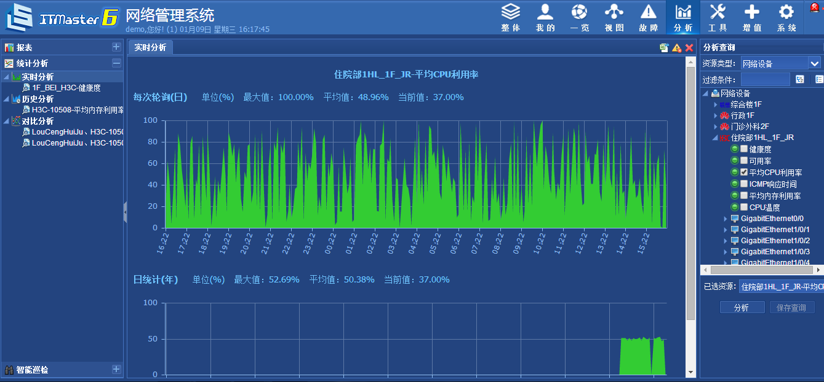Open the 整体 overview module
Image resolution: width=824 pixels, height=382 pixels.
(510, 17)
